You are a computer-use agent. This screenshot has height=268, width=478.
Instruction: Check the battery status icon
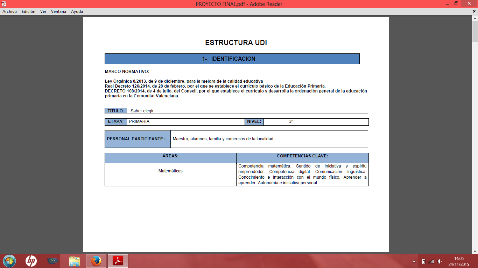[x=424, y=261]
